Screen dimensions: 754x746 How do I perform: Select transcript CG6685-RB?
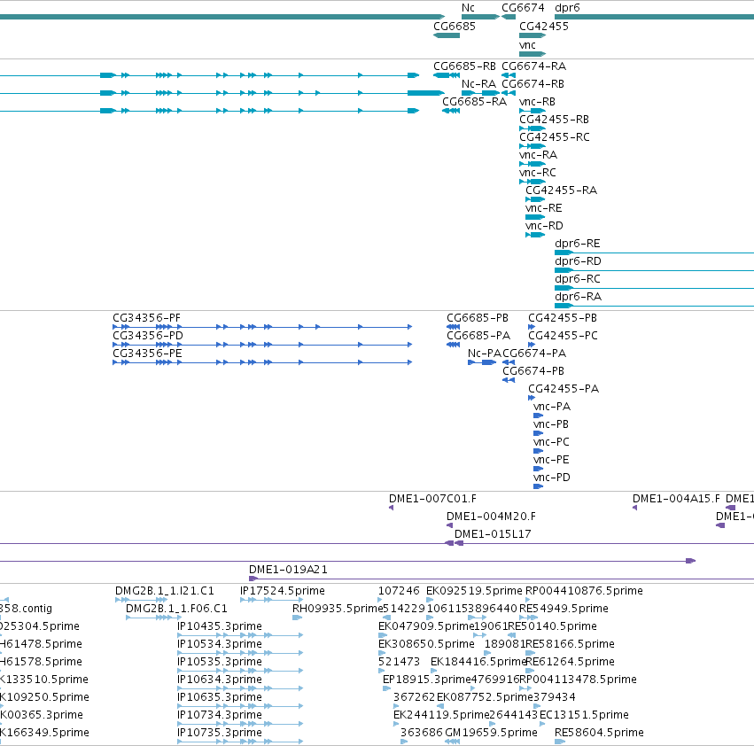pyautogui.click(x=464, y=66)
